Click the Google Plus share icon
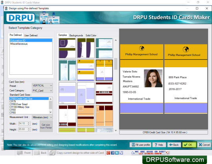This screenshot has width=212, height=164. [108, 153]
